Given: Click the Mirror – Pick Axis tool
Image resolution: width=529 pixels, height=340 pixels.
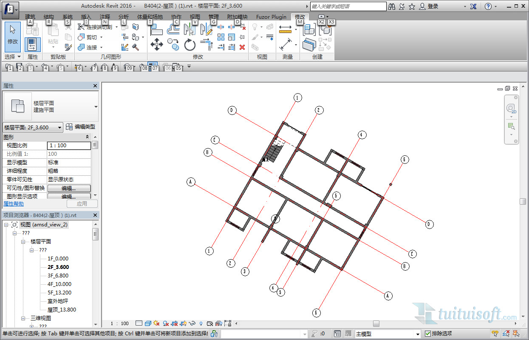Looking at the screenshot, I should click(190, 29).
